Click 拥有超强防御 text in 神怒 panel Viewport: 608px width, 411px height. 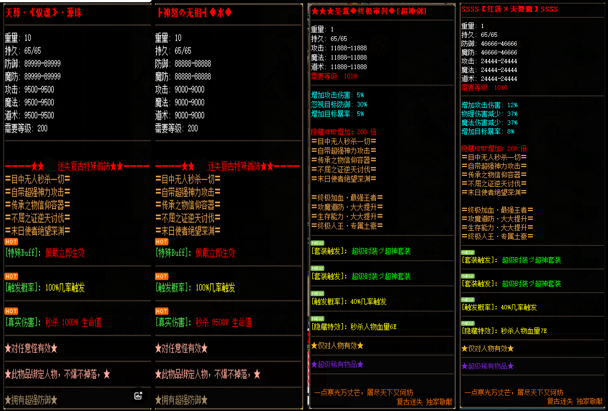coord(182,400)
